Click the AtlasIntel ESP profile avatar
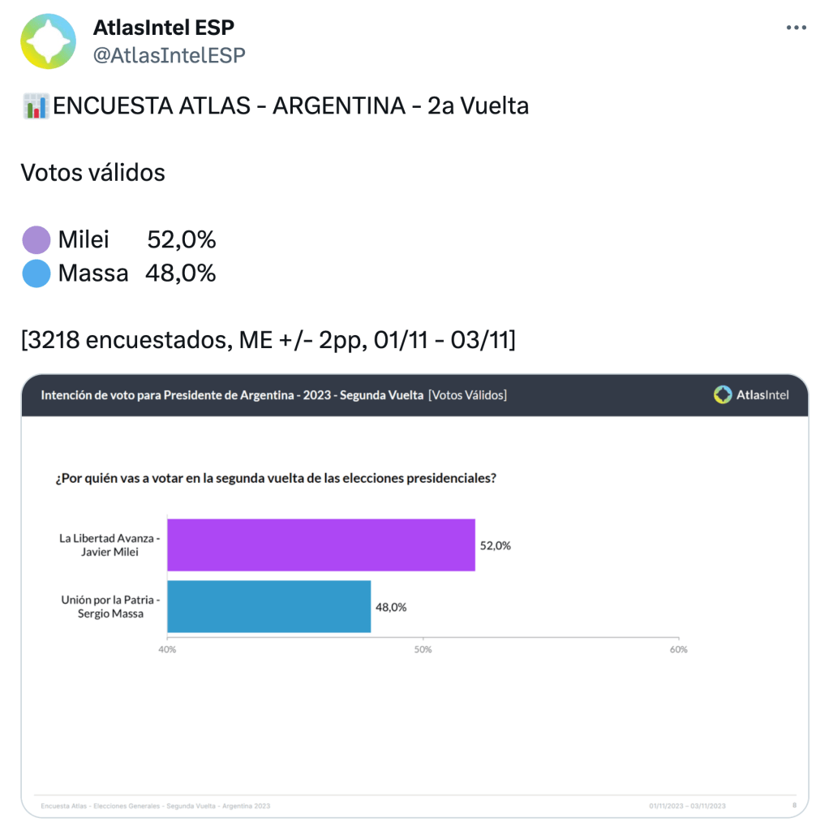The height and width of the screenshot is (831, 829). 48,41
